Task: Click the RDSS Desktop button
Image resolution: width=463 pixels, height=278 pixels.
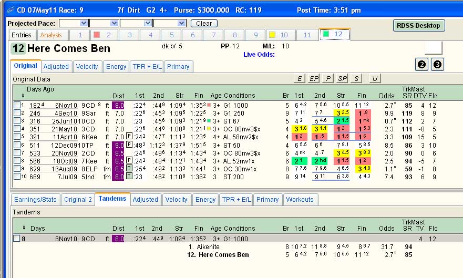Action: [x=419, y=26]
